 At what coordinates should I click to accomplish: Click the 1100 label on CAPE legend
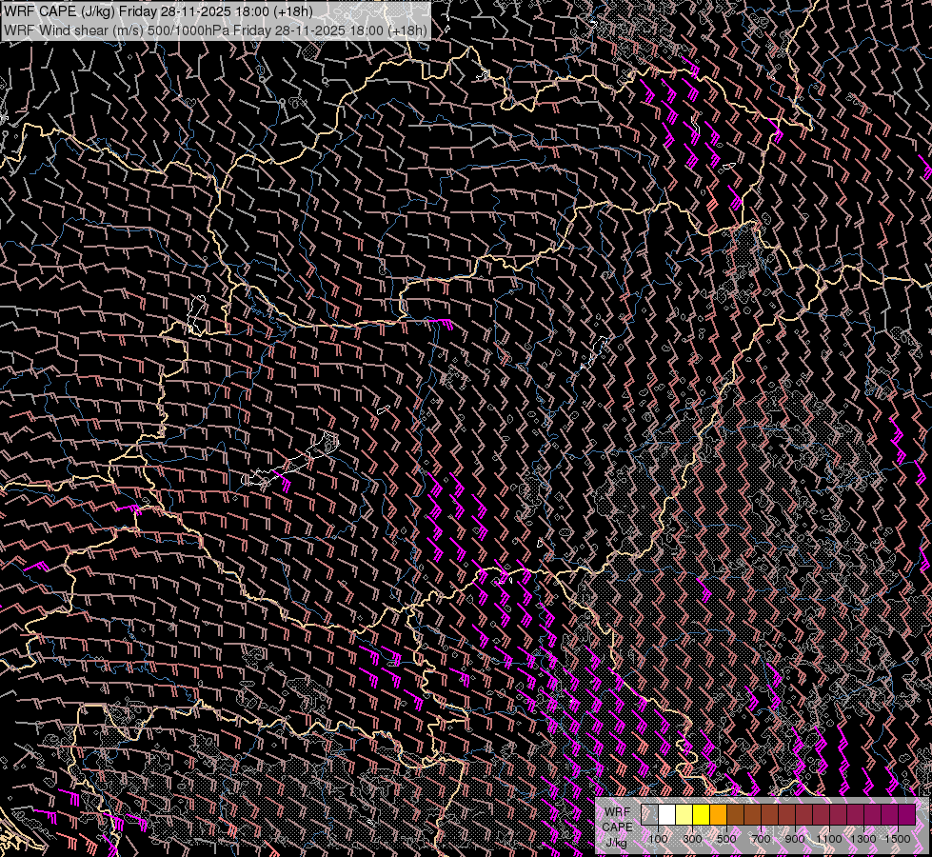pos(829,839)
